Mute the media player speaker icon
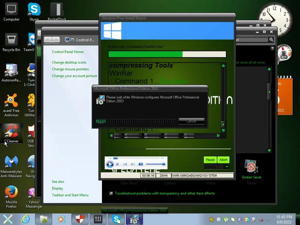The width and height of the screenshot is (300, 225). (141, 164)
